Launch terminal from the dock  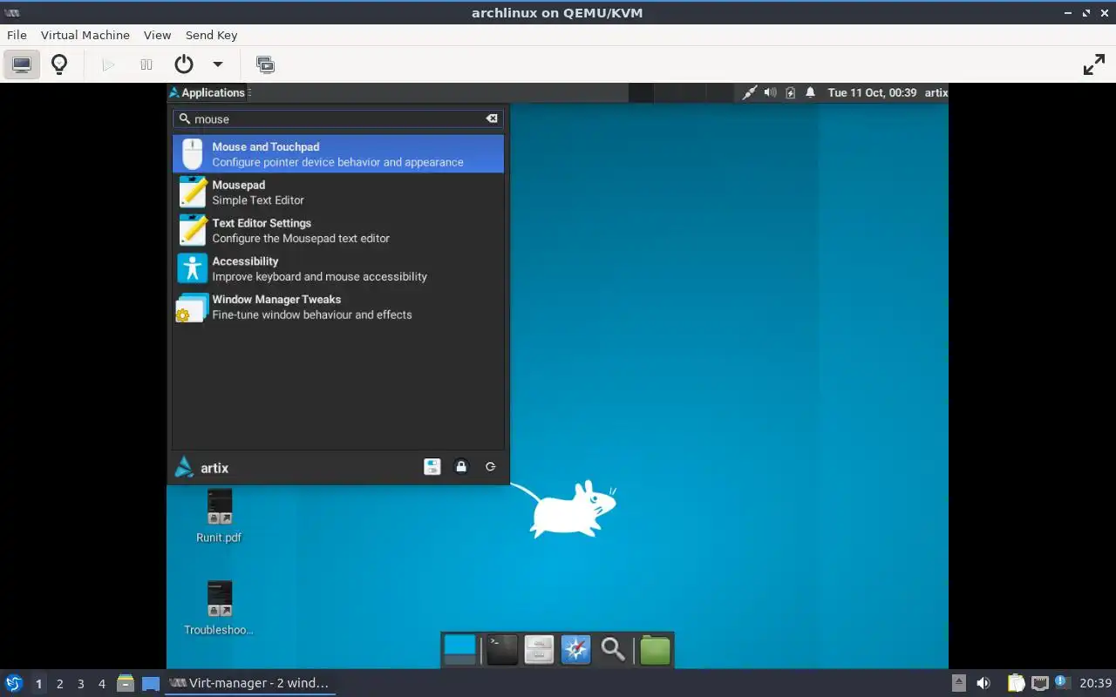(x=501, y=650)
